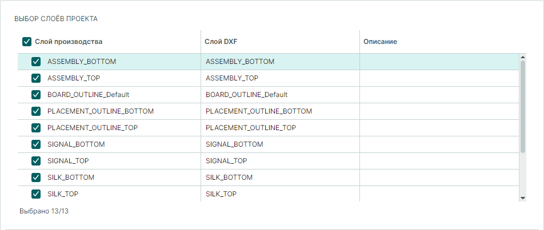Select DXF layer cell ASSEMBLY_TOP
Viewport: 544px width, 230px height.
tap(232, 78)
